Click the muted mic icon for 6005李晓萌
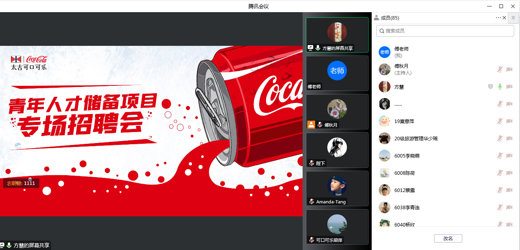This screenshot has width=520, height=250. [500, 156]
